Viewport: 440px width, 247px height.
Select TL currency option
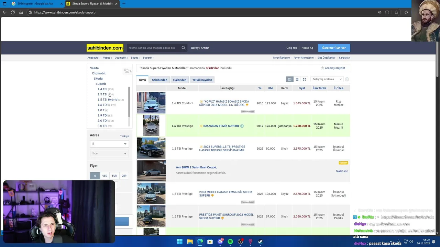[95, 176]
